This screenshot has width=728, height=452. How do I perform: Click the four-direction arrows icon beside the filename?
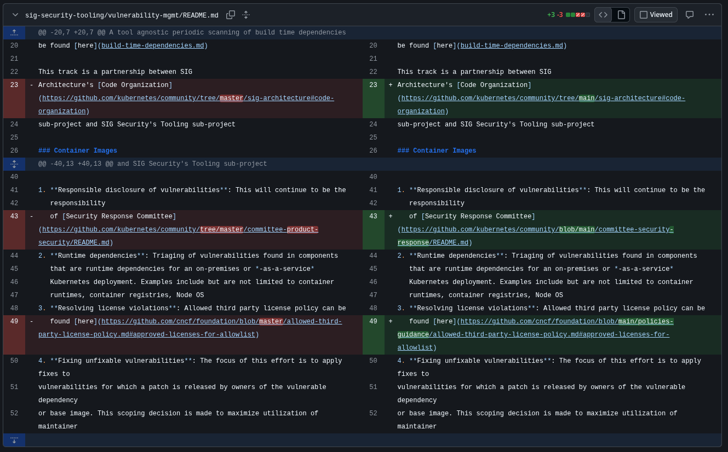click(x=245, y=15)
